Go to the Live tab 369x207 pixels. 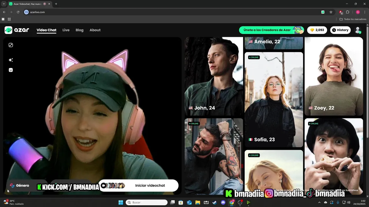66,30
